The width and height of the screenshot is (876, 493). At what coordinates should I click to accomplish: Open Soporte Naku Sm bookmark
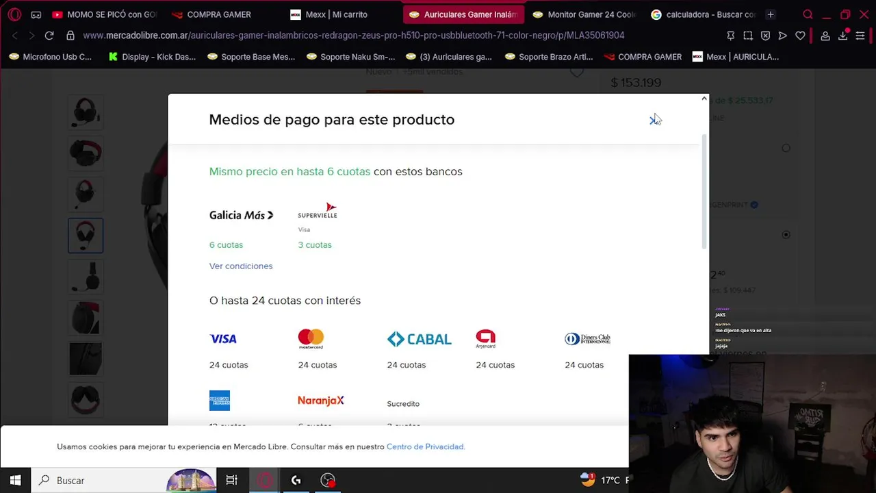coord(350,57)
